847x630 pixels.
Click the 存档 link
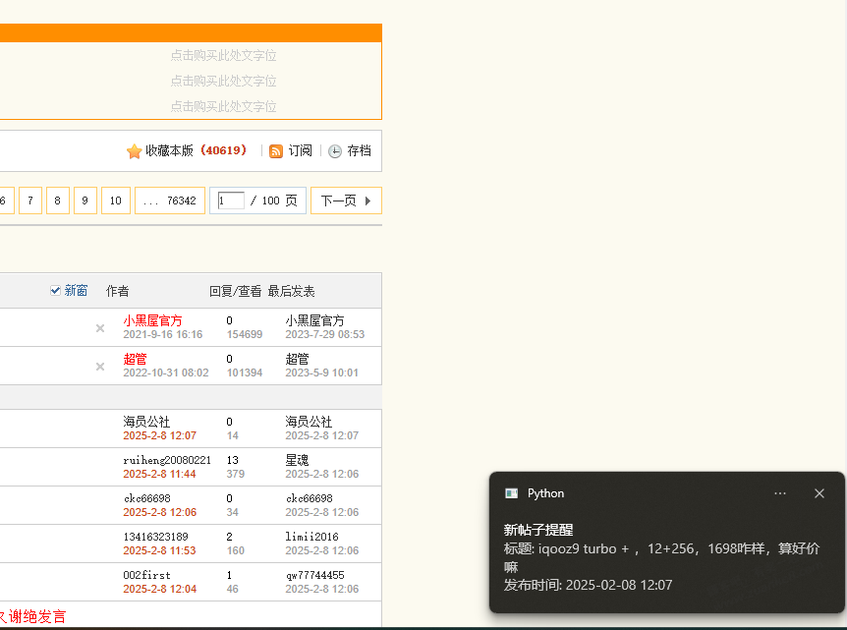click(360, 150)
